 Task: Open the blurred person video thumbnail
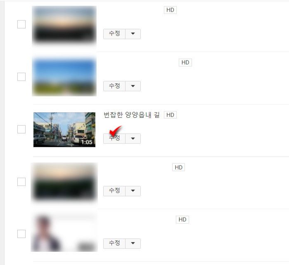64,233
